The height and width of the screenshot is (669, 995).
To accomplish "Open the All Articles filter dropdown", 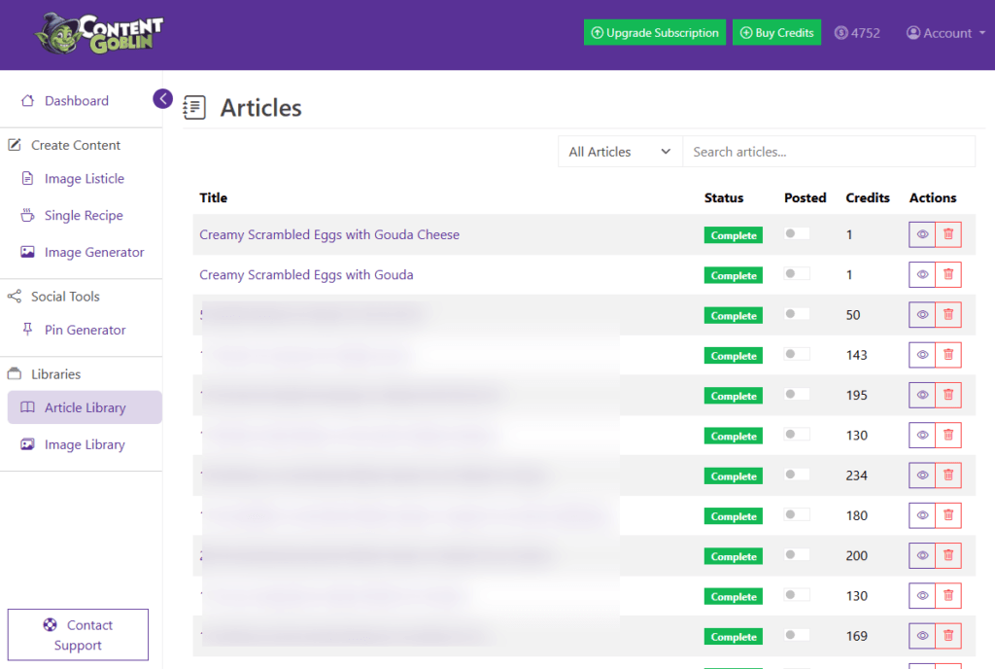I will pyautogui.click(x=620, y=152).
